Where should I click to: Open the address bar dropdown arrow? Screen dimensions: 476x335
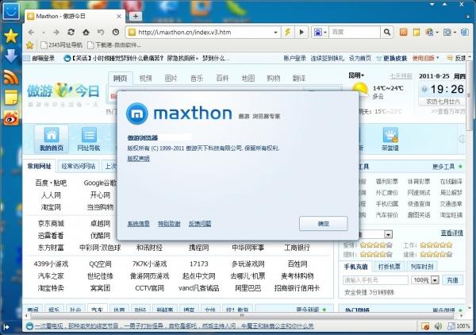click(275, 33)
